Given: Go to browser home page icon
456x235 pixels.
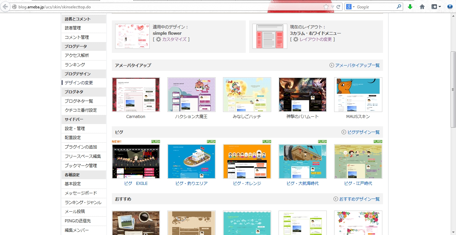Looking at the screenshot, I should pyautogui.click(x=422, y=7).
